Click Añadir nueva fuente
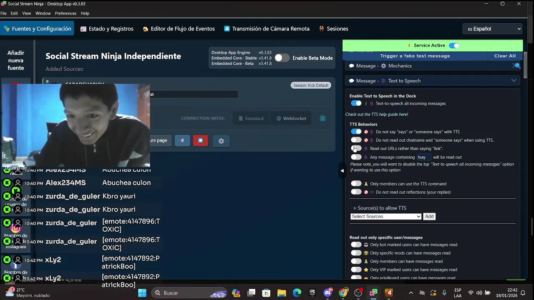The height and width of the screenshot is (300, 534). pyautogui.click(x=16, y=60)
